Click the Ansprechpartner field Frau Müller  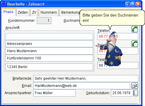click(54, 93)
